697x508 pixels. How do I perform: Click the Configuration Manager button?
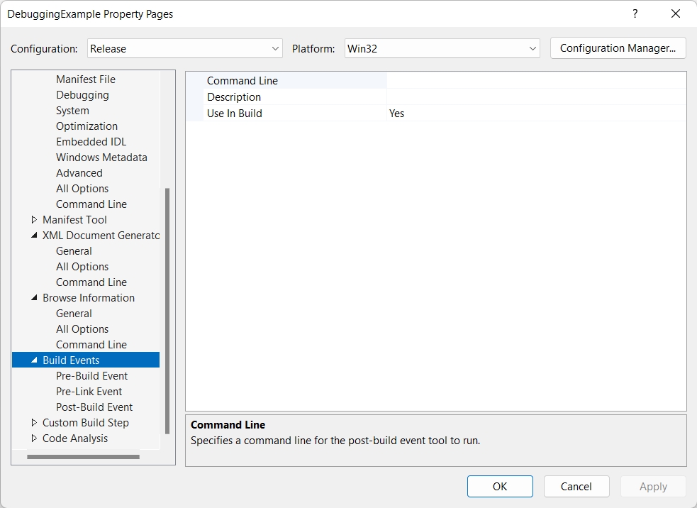pos(618,48)
